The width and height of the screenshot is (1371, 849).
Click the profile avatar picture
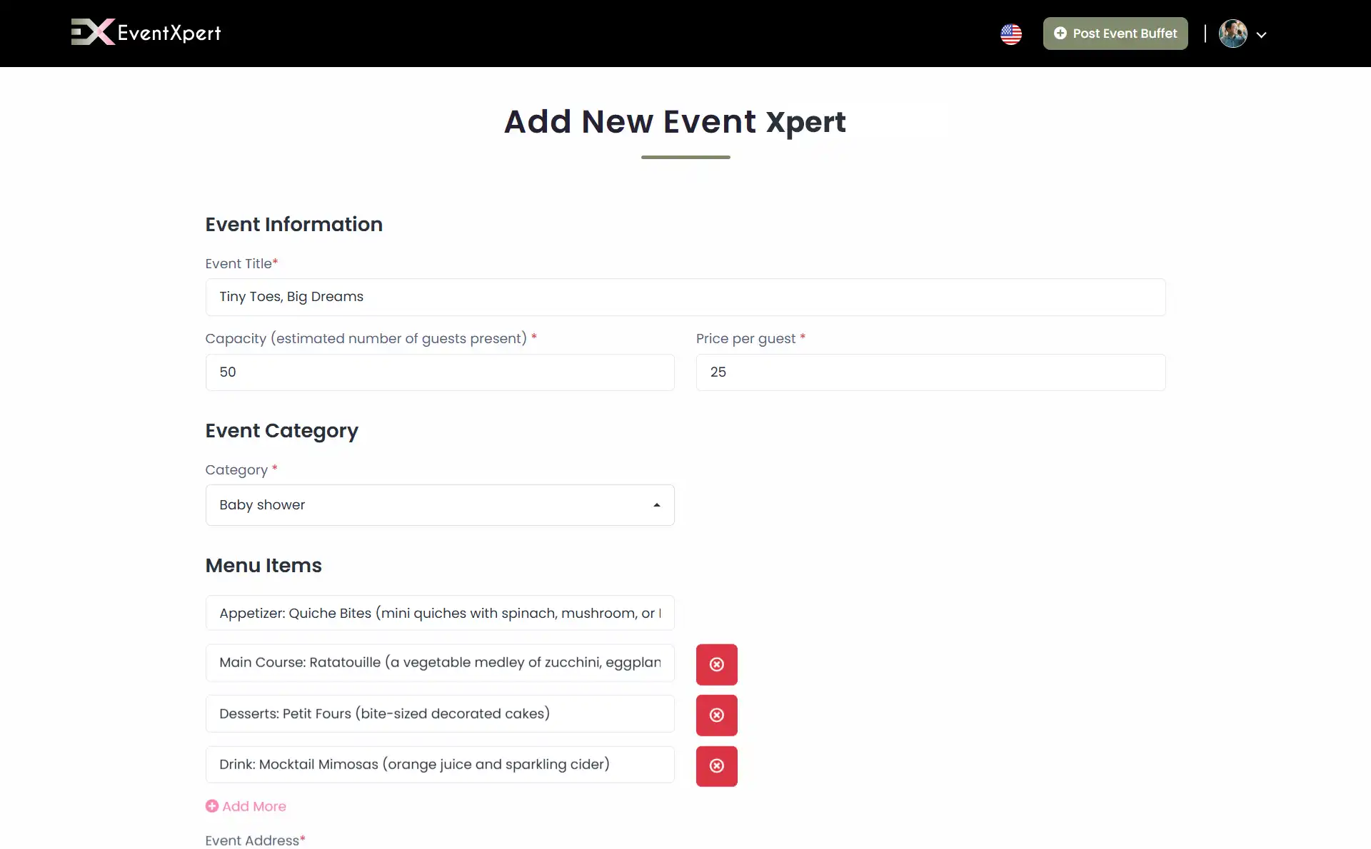[1233, 33]
